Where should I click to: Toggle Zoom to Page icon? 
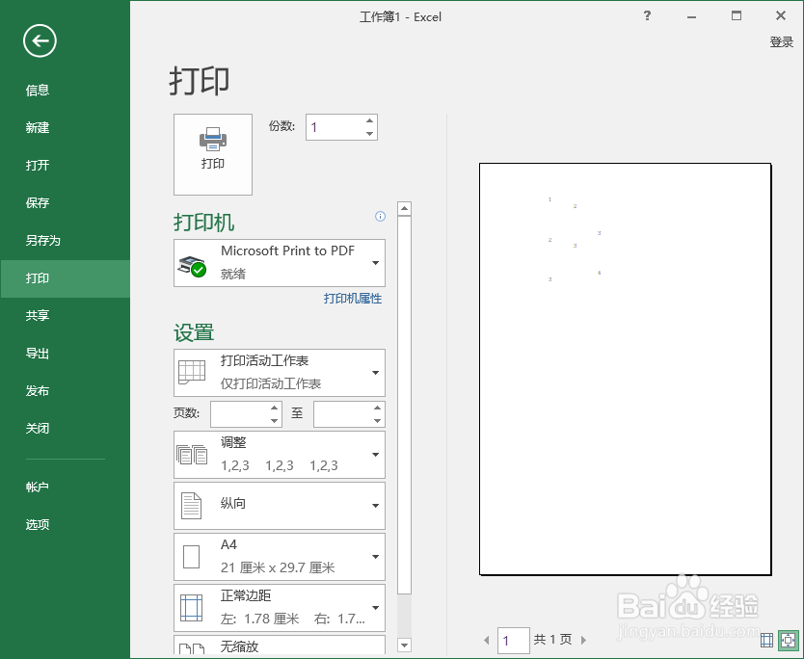point(787,640)
